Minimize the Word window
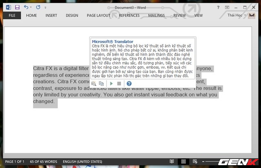The width and height of the screenshot is (261, 168). point(236,7)
